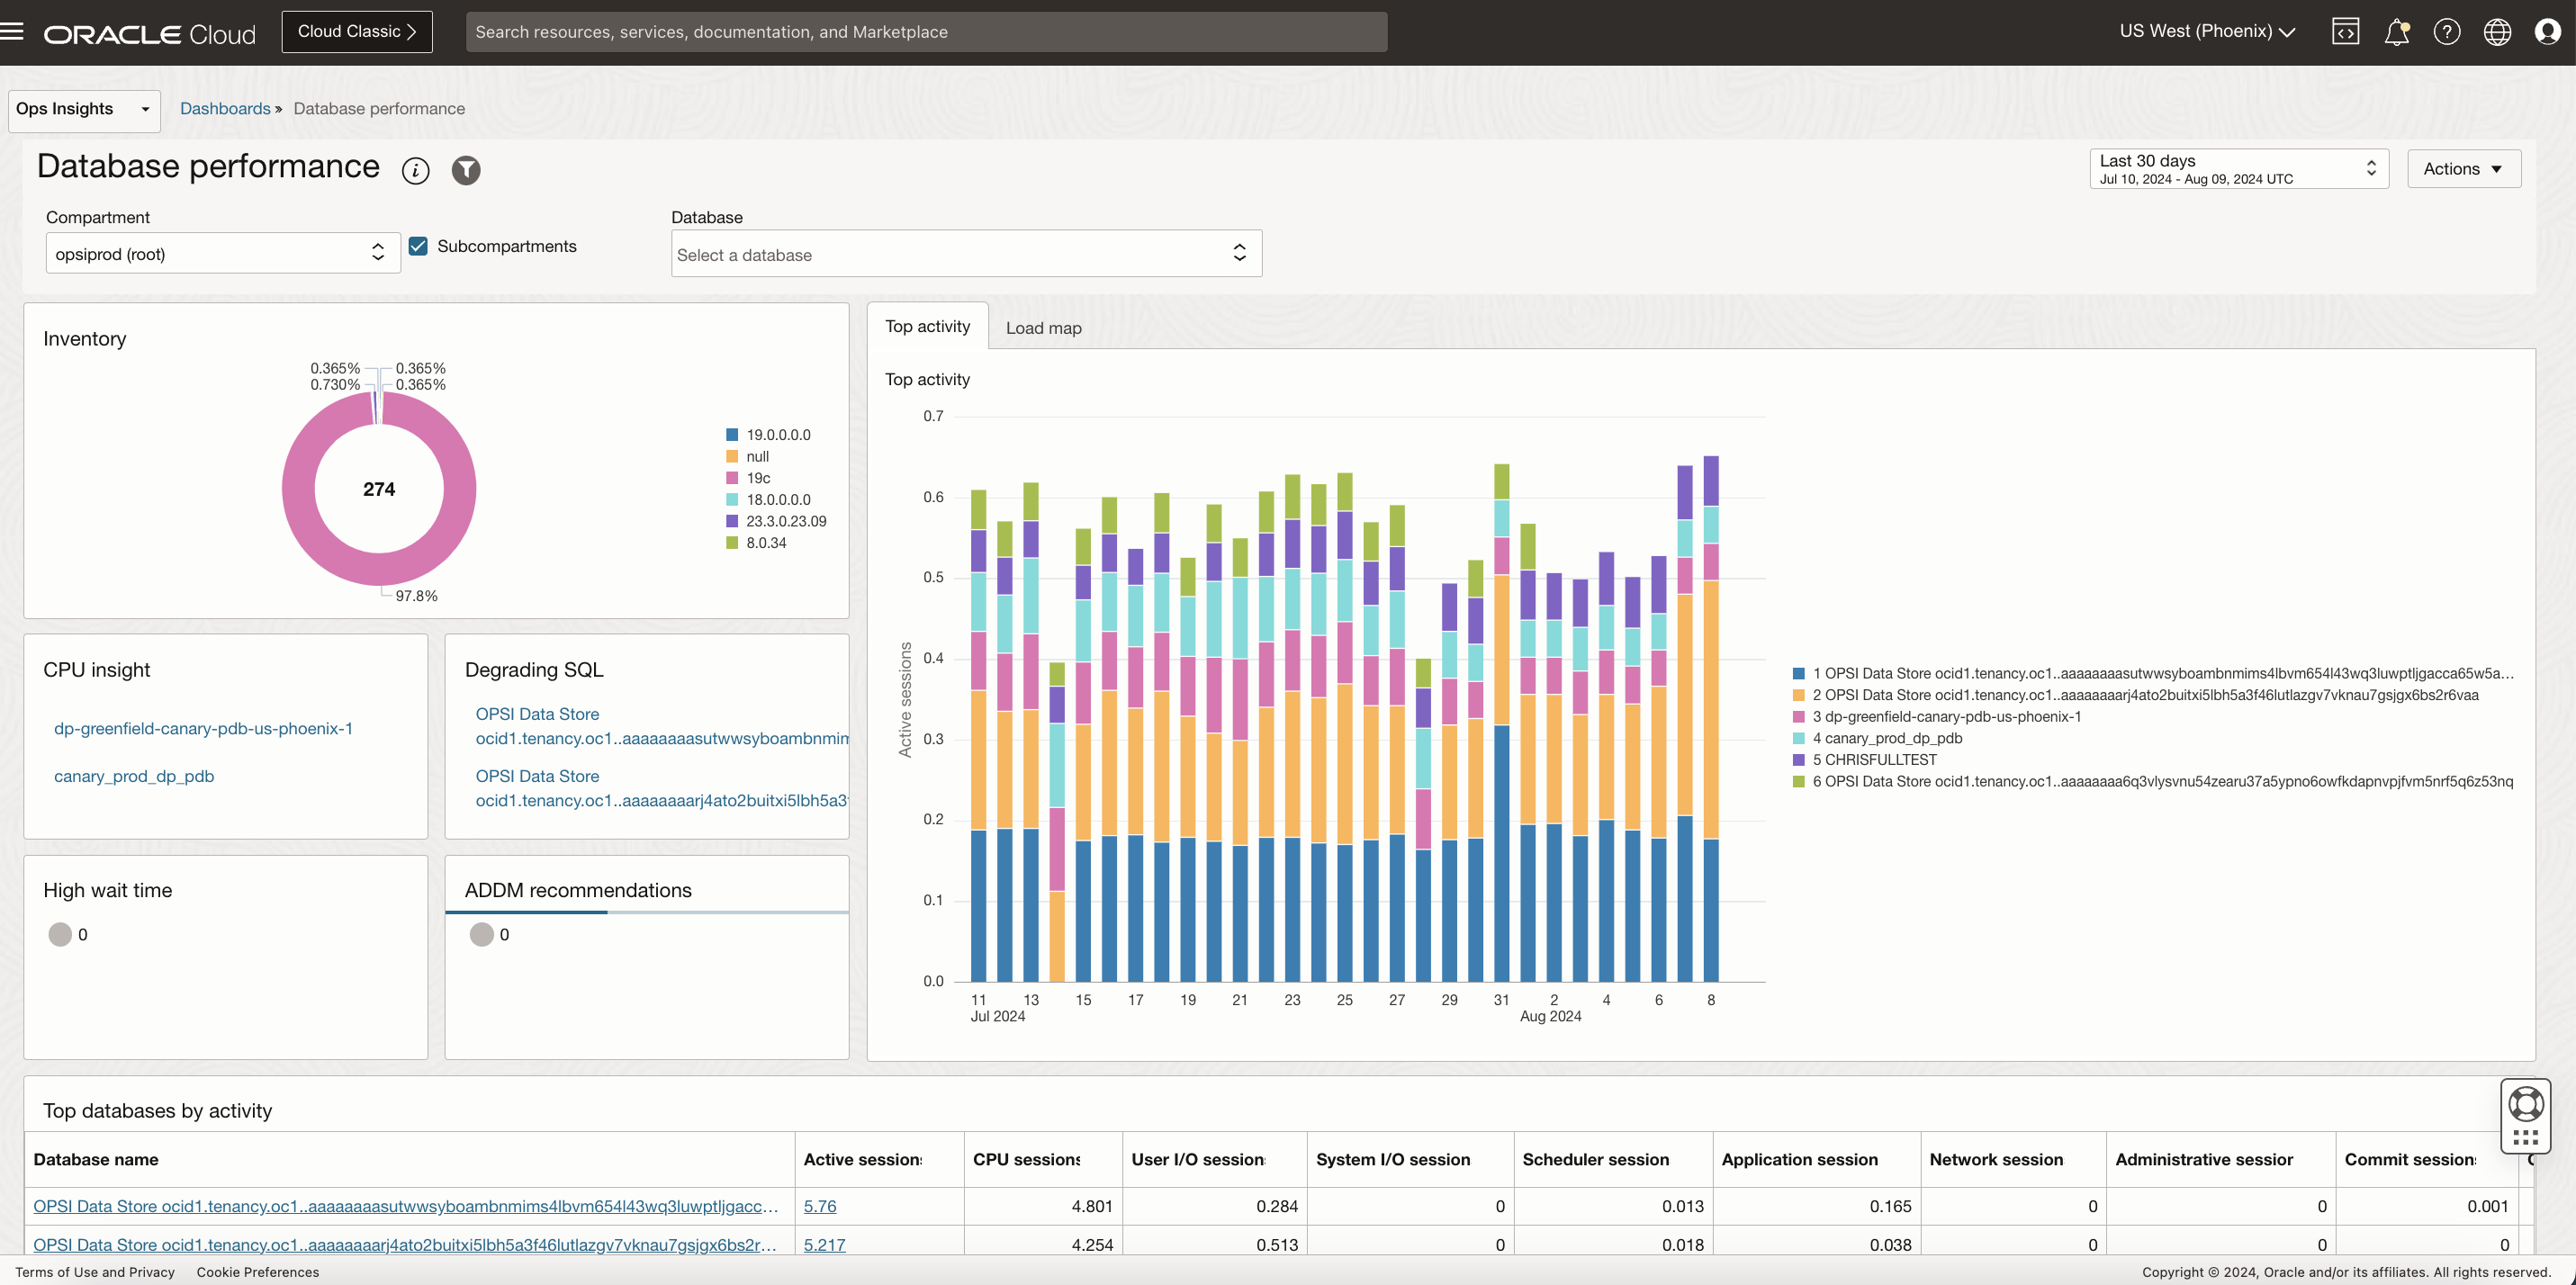Open Cloud Shell developer tools icon
Viewport: 2576px width, 1285px height.
(x=2345, y=32)
